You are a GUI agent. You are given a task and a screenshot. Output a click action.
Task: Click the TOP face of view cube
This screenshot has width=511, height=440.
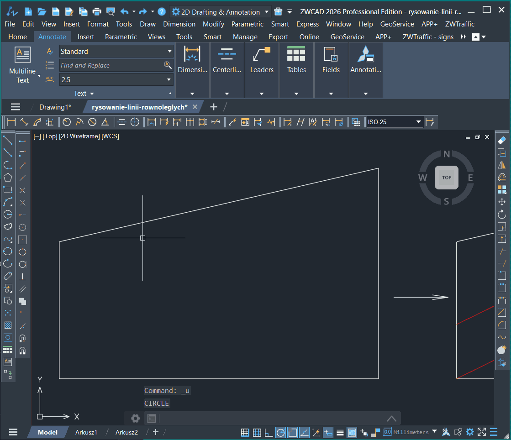click(x=446, y=178)
